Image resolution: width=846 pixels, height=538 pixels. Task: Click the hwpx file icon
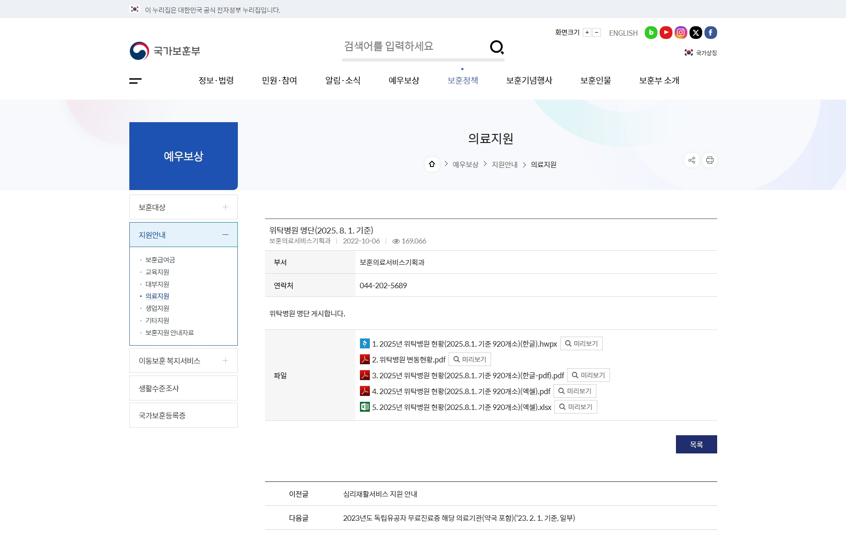click(x=364, y=343)
